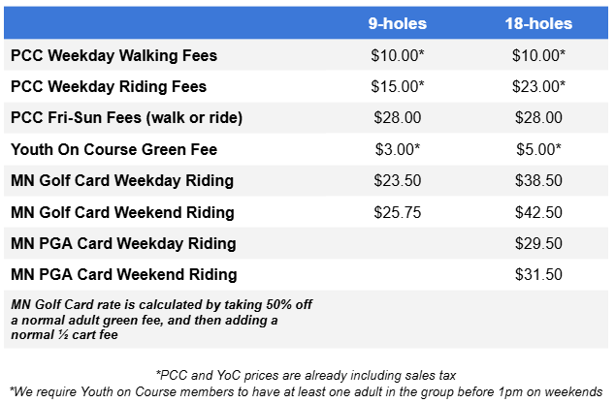Click the 18-holes column header
The image size is (615, 403).
click(x=538, y=23)
